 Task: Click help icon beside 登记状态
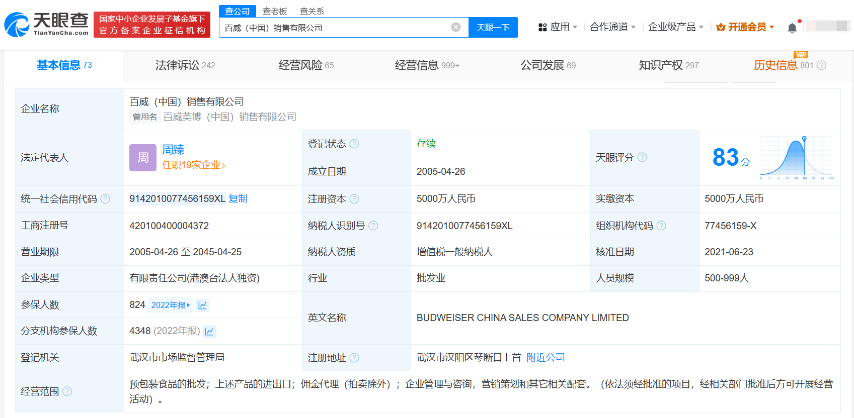coord(354,144)
